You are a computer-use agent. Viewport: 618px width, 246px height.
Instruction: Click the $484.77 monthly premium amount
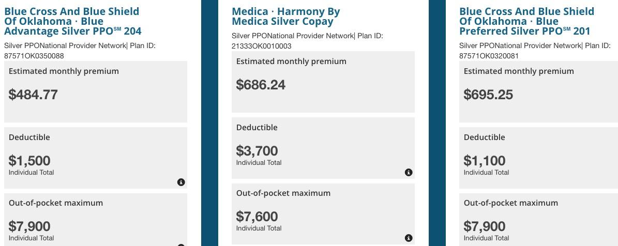[33, 95]
